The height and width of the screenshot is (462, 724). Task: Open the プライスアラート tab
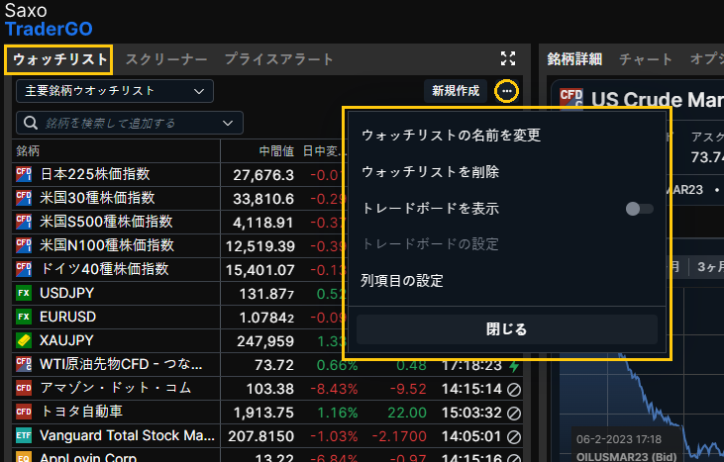[x=279, y=59]
